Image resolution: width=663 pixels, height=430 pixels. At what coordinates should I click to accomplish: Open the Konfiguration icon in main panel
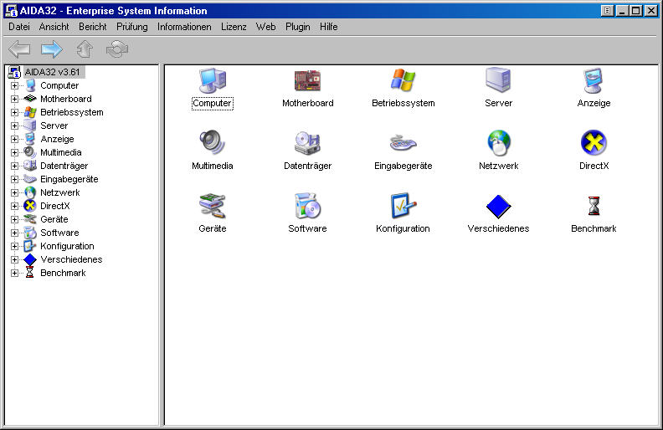coord(403,206)
